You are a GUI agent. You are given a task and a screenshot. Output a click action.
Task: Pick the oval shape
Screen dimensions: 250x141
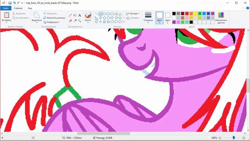point(104,14)
